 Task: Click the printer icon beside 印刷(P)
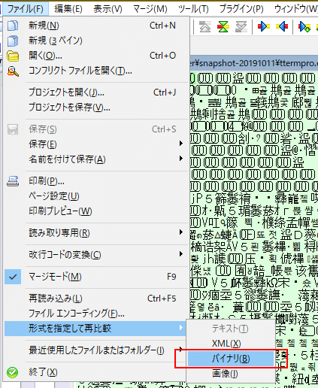[13, 181]
